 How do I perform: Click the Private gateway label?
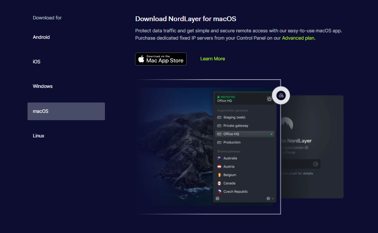click(236, 126)
